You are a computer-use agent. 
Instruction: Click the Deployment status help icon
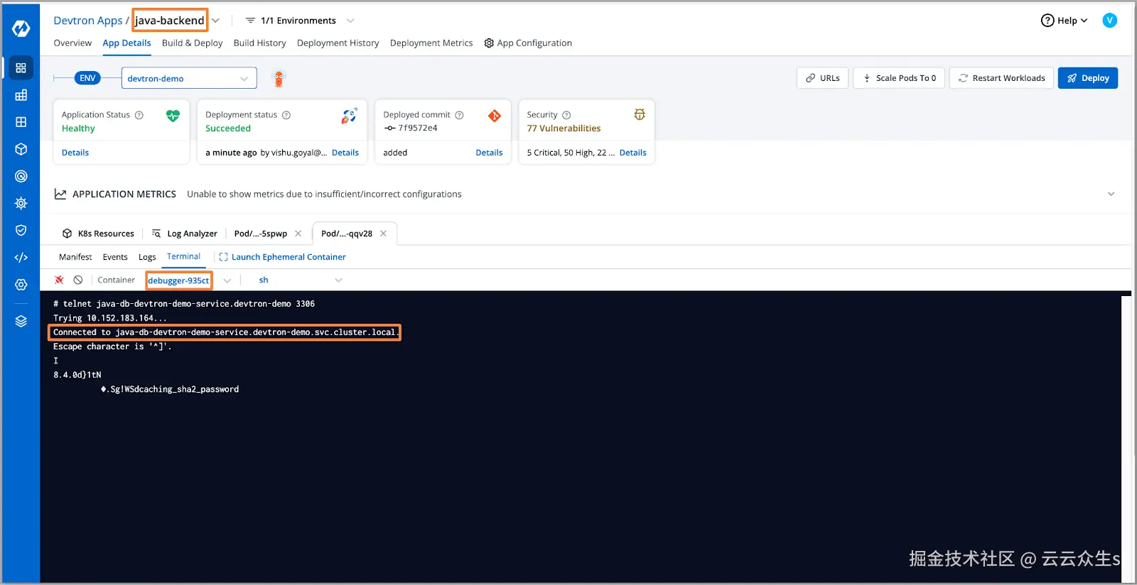pyautogui.click(x=286, y=115)
